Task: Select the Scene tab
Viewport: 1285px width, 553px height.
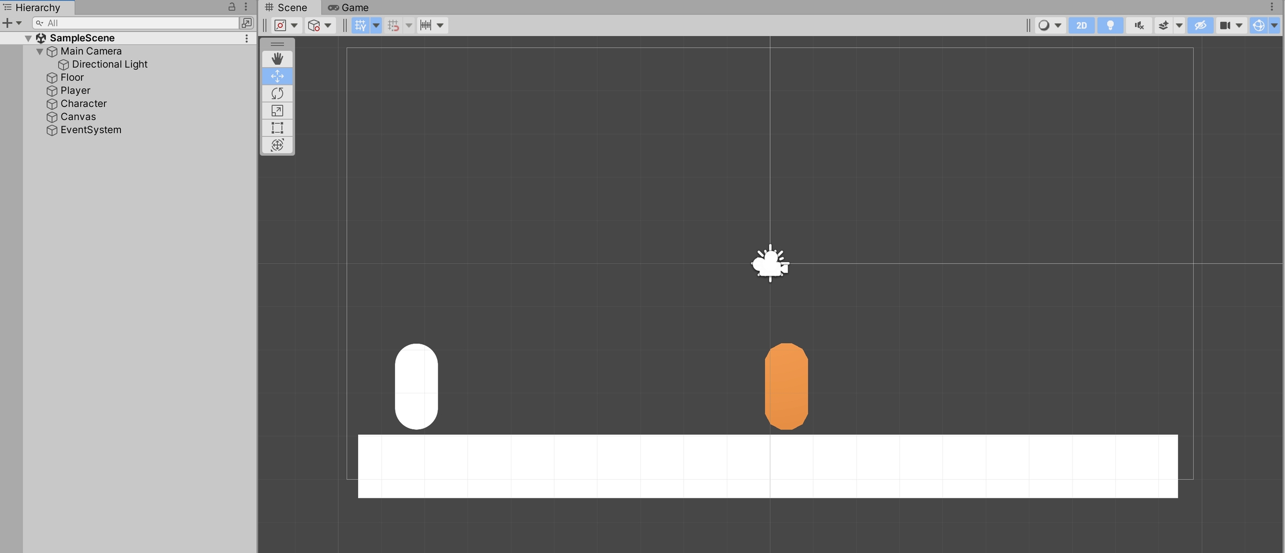Action: (x=287, y=7)
